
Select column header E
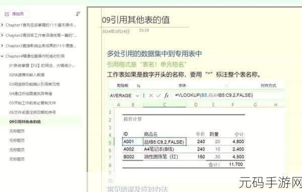point(213,105)
